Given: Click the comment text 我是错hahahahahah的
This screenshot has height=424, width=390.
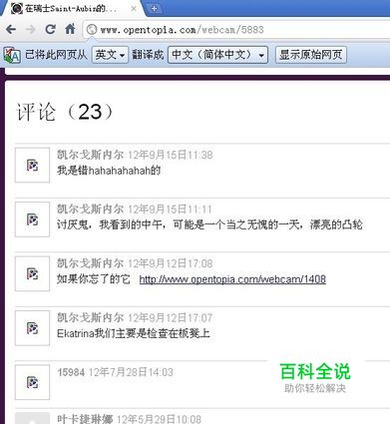Looking at the screenshot, I should click(109, 171).
